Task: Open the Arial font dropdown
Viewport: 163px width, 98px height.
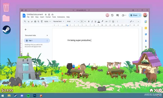Action: [71, 22]
